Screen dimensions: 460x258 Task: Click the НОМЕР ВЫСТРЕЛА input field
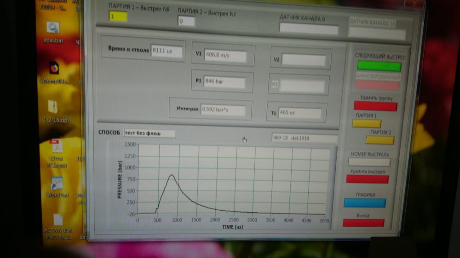pyautogui.click(x=369, y=162)
